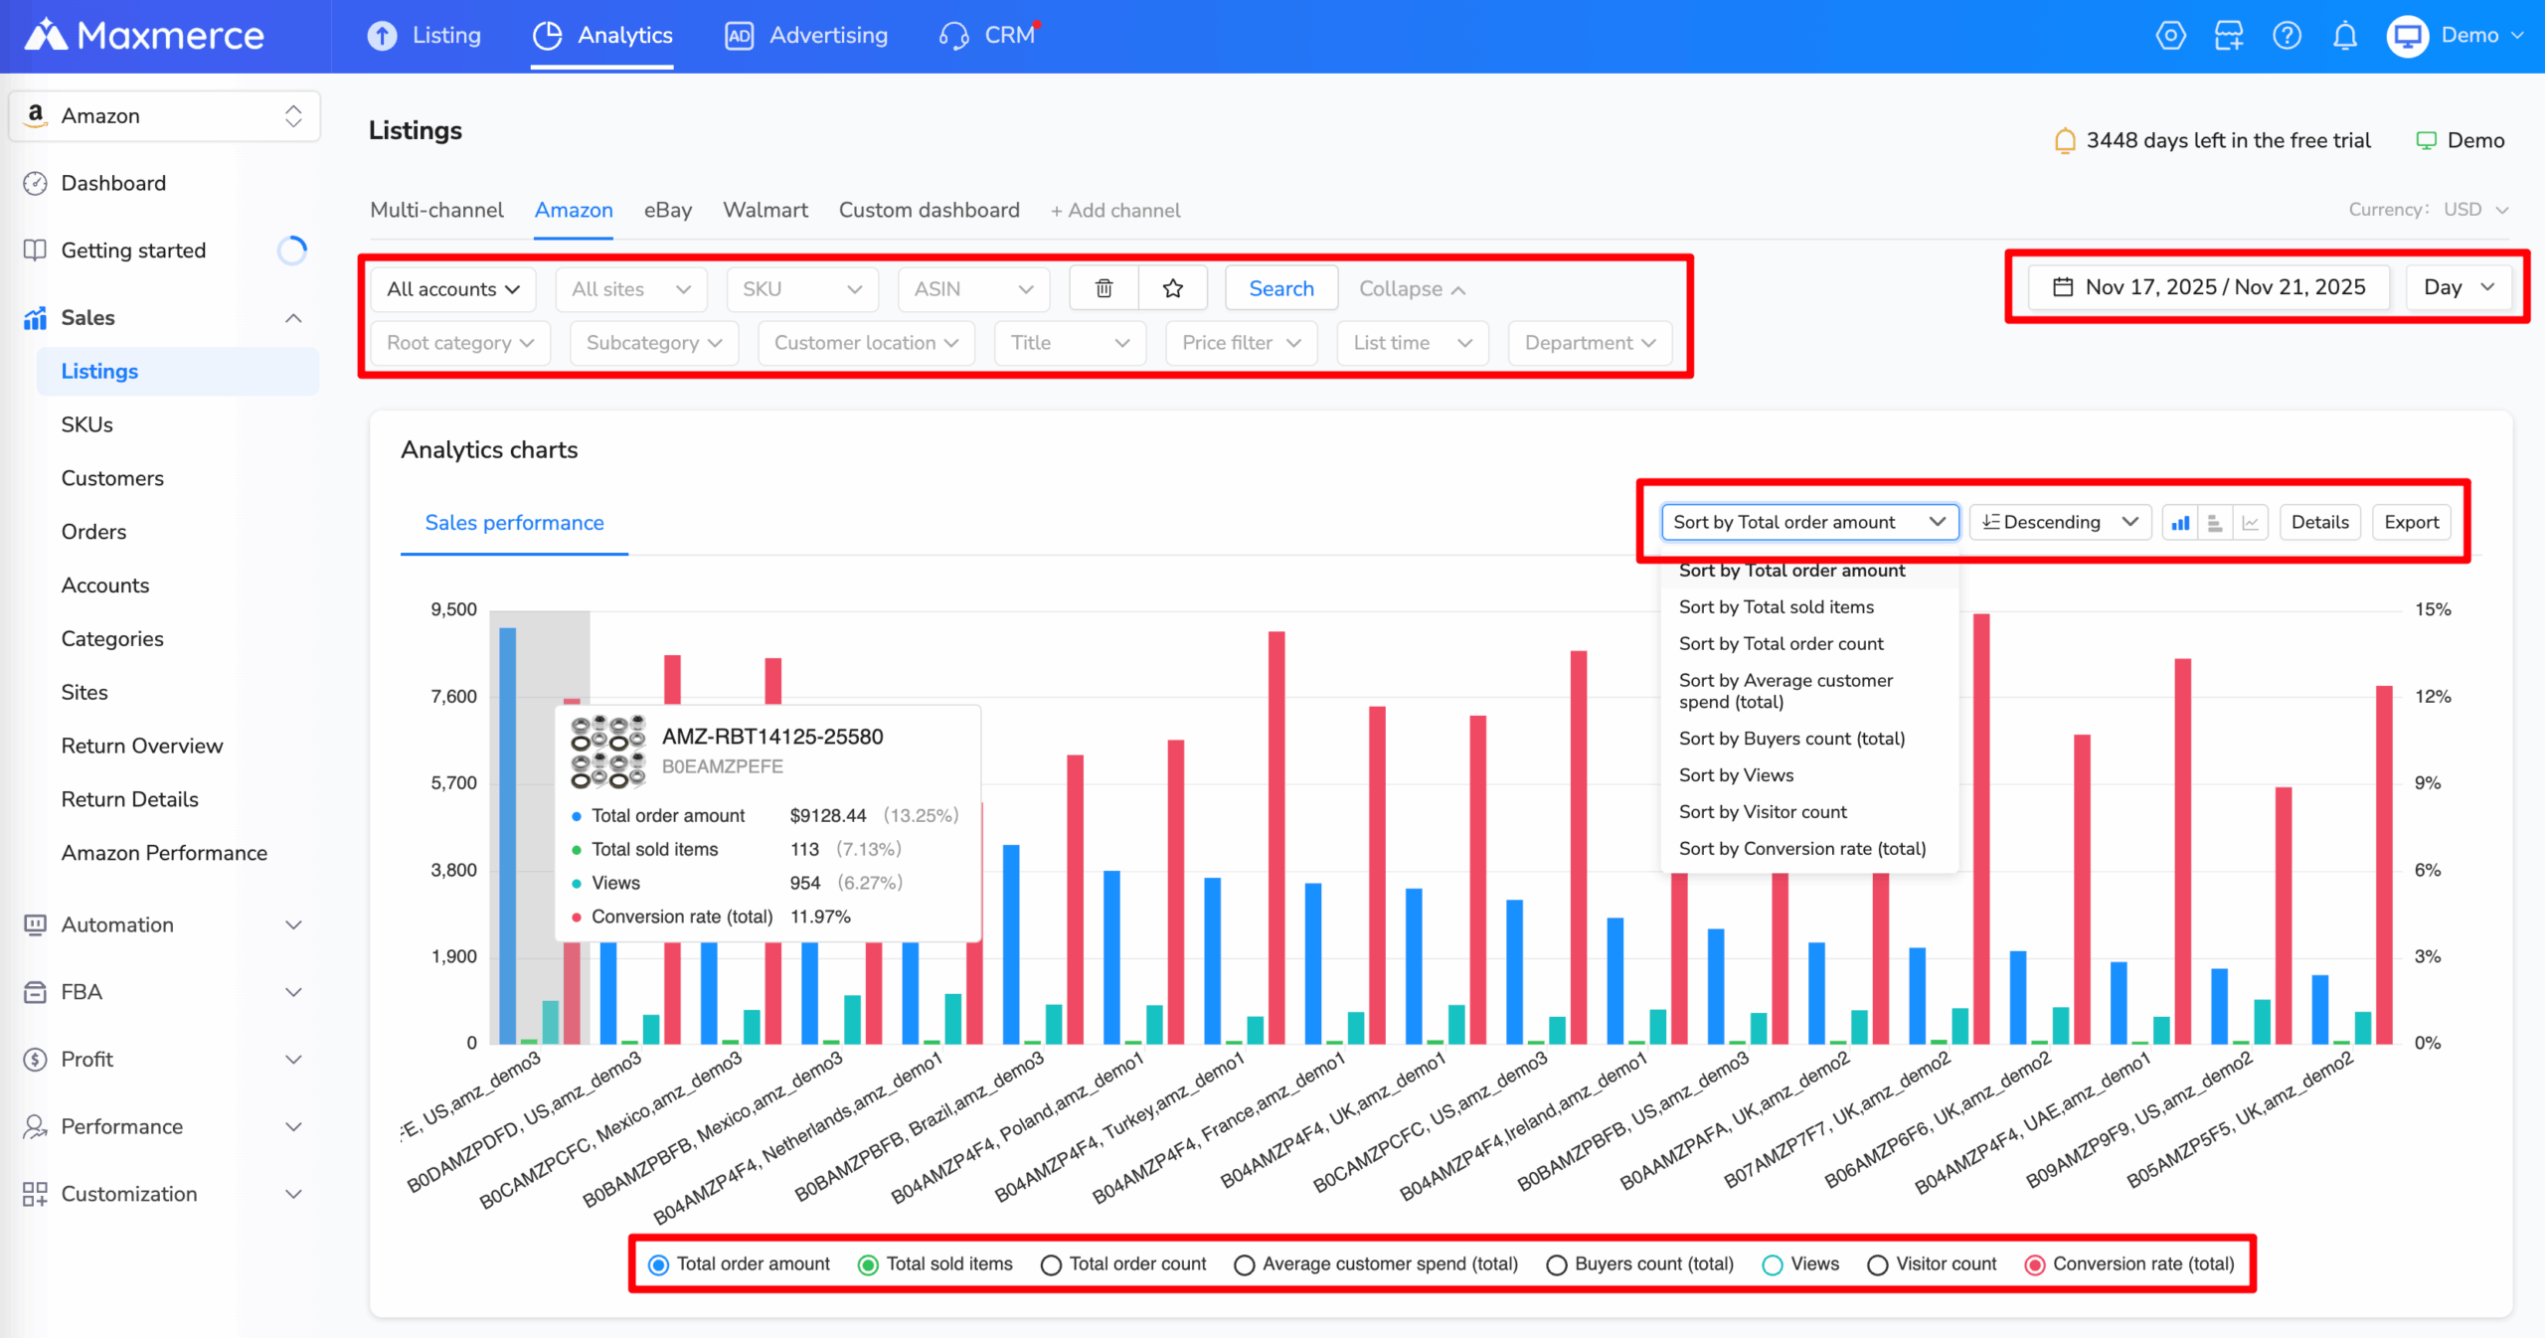Open the All sites dropdown
The height and width of the screenshot is (1338, 2545).
click(x=631, y=288)
